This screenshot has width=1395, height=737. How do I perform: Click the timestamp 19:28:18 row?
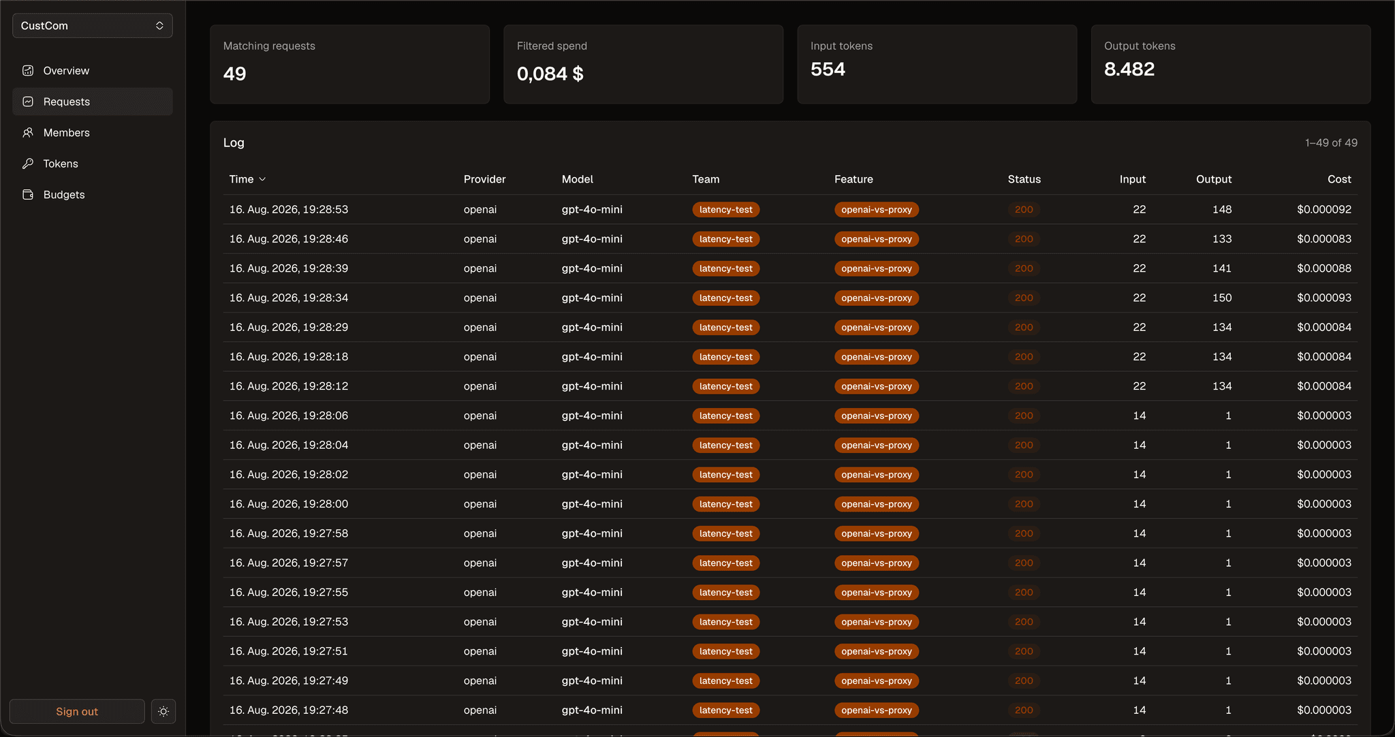pyautogui.click(x=289, y=357)
